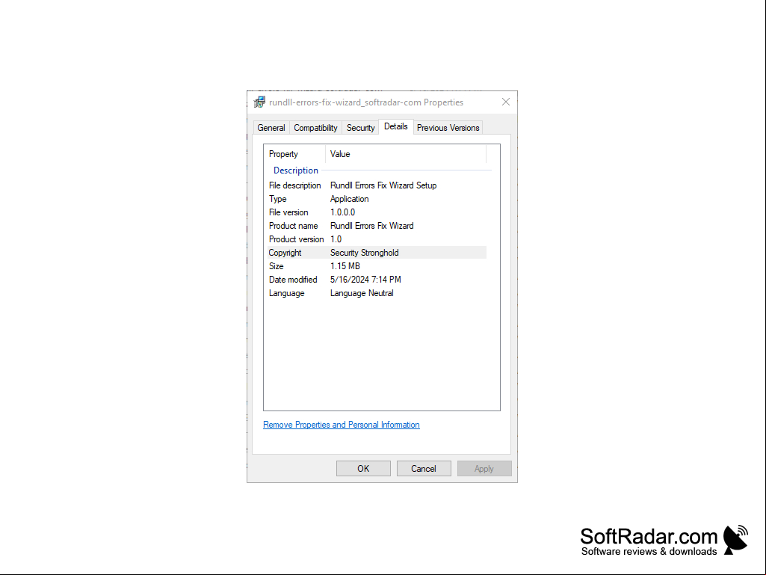Select the File description property label
This screenshot has width=766, height=575.
click(294, 185)
